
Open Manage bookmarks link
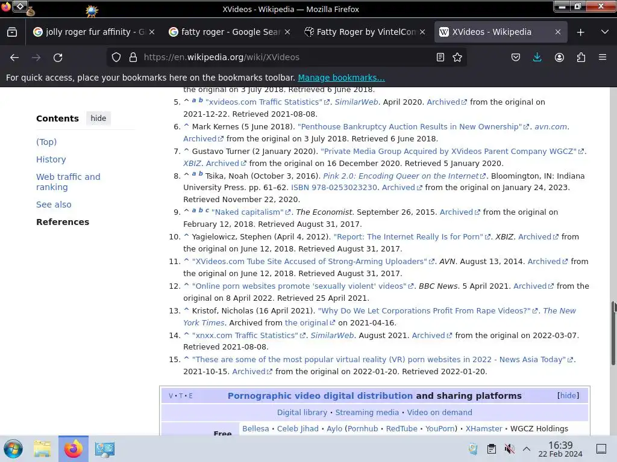(x=341, y=78)
